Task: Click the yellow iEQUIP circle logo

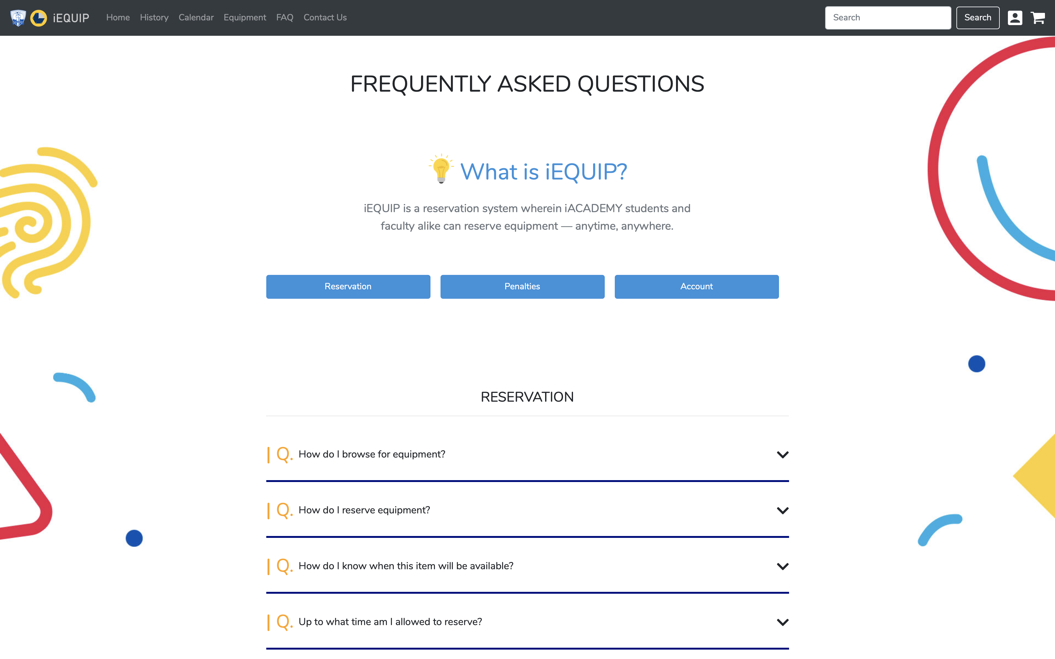Action: (39, 18)
